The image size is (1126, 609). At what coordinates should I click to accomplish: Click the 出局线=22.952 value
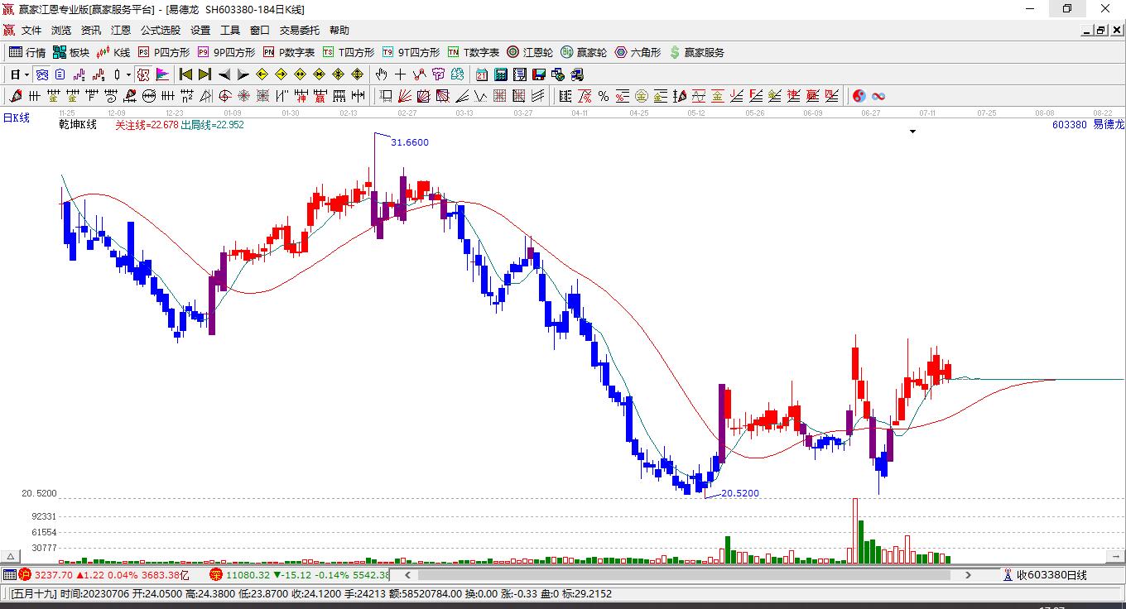[x=212, y=125]
